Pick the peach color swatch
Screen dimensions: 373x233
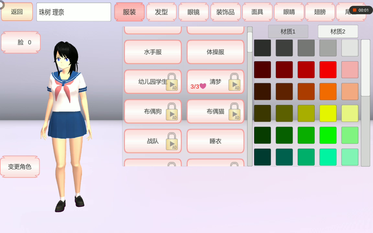[350, 92]
